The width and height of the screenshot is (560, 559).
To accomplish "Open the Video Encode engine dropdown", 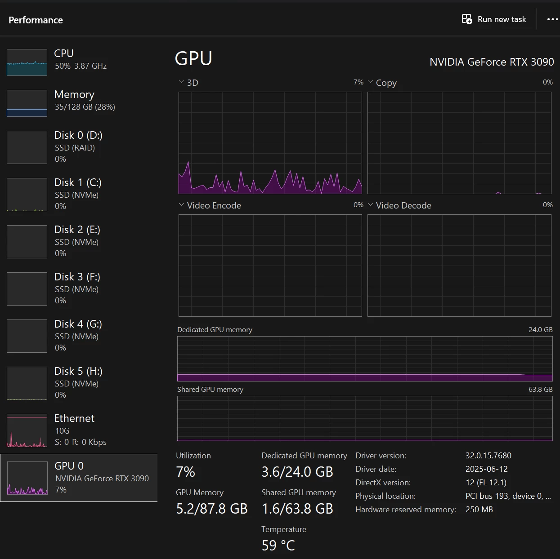I will (x=181, y=205).
